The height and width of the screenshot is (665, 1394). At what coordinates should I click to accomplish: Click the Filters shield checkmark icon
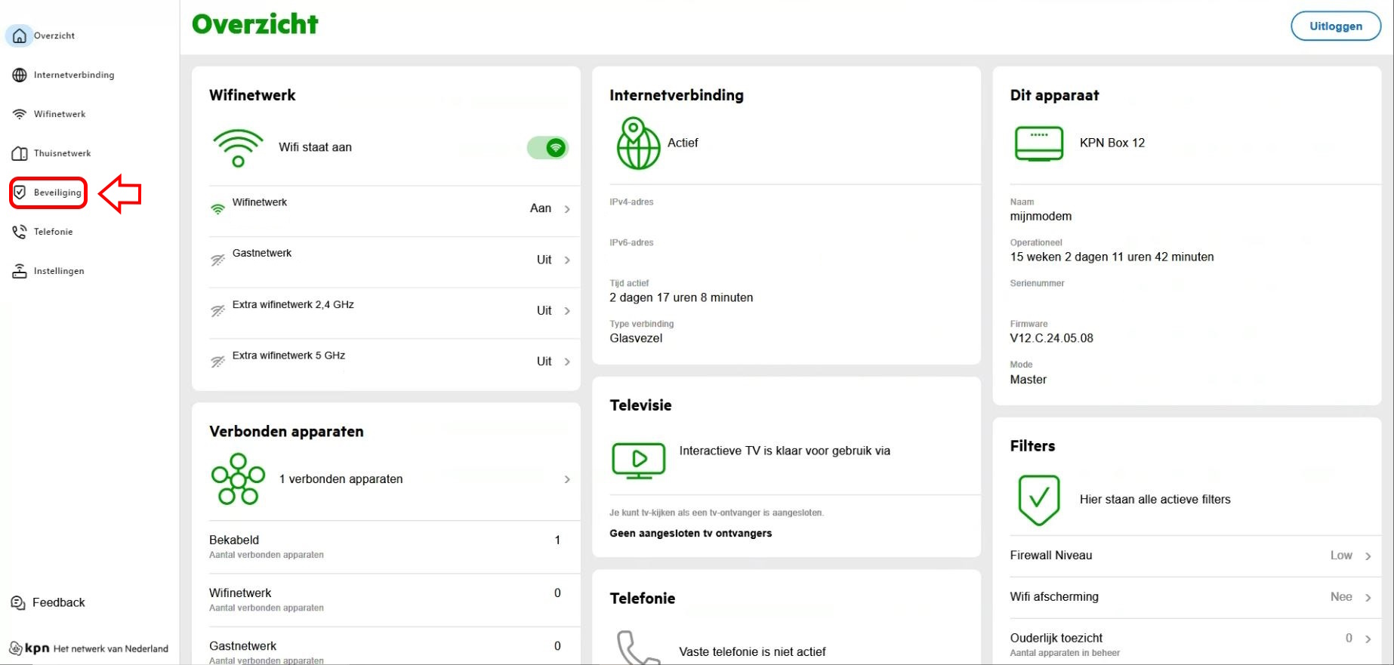(x=1039, y=500)
